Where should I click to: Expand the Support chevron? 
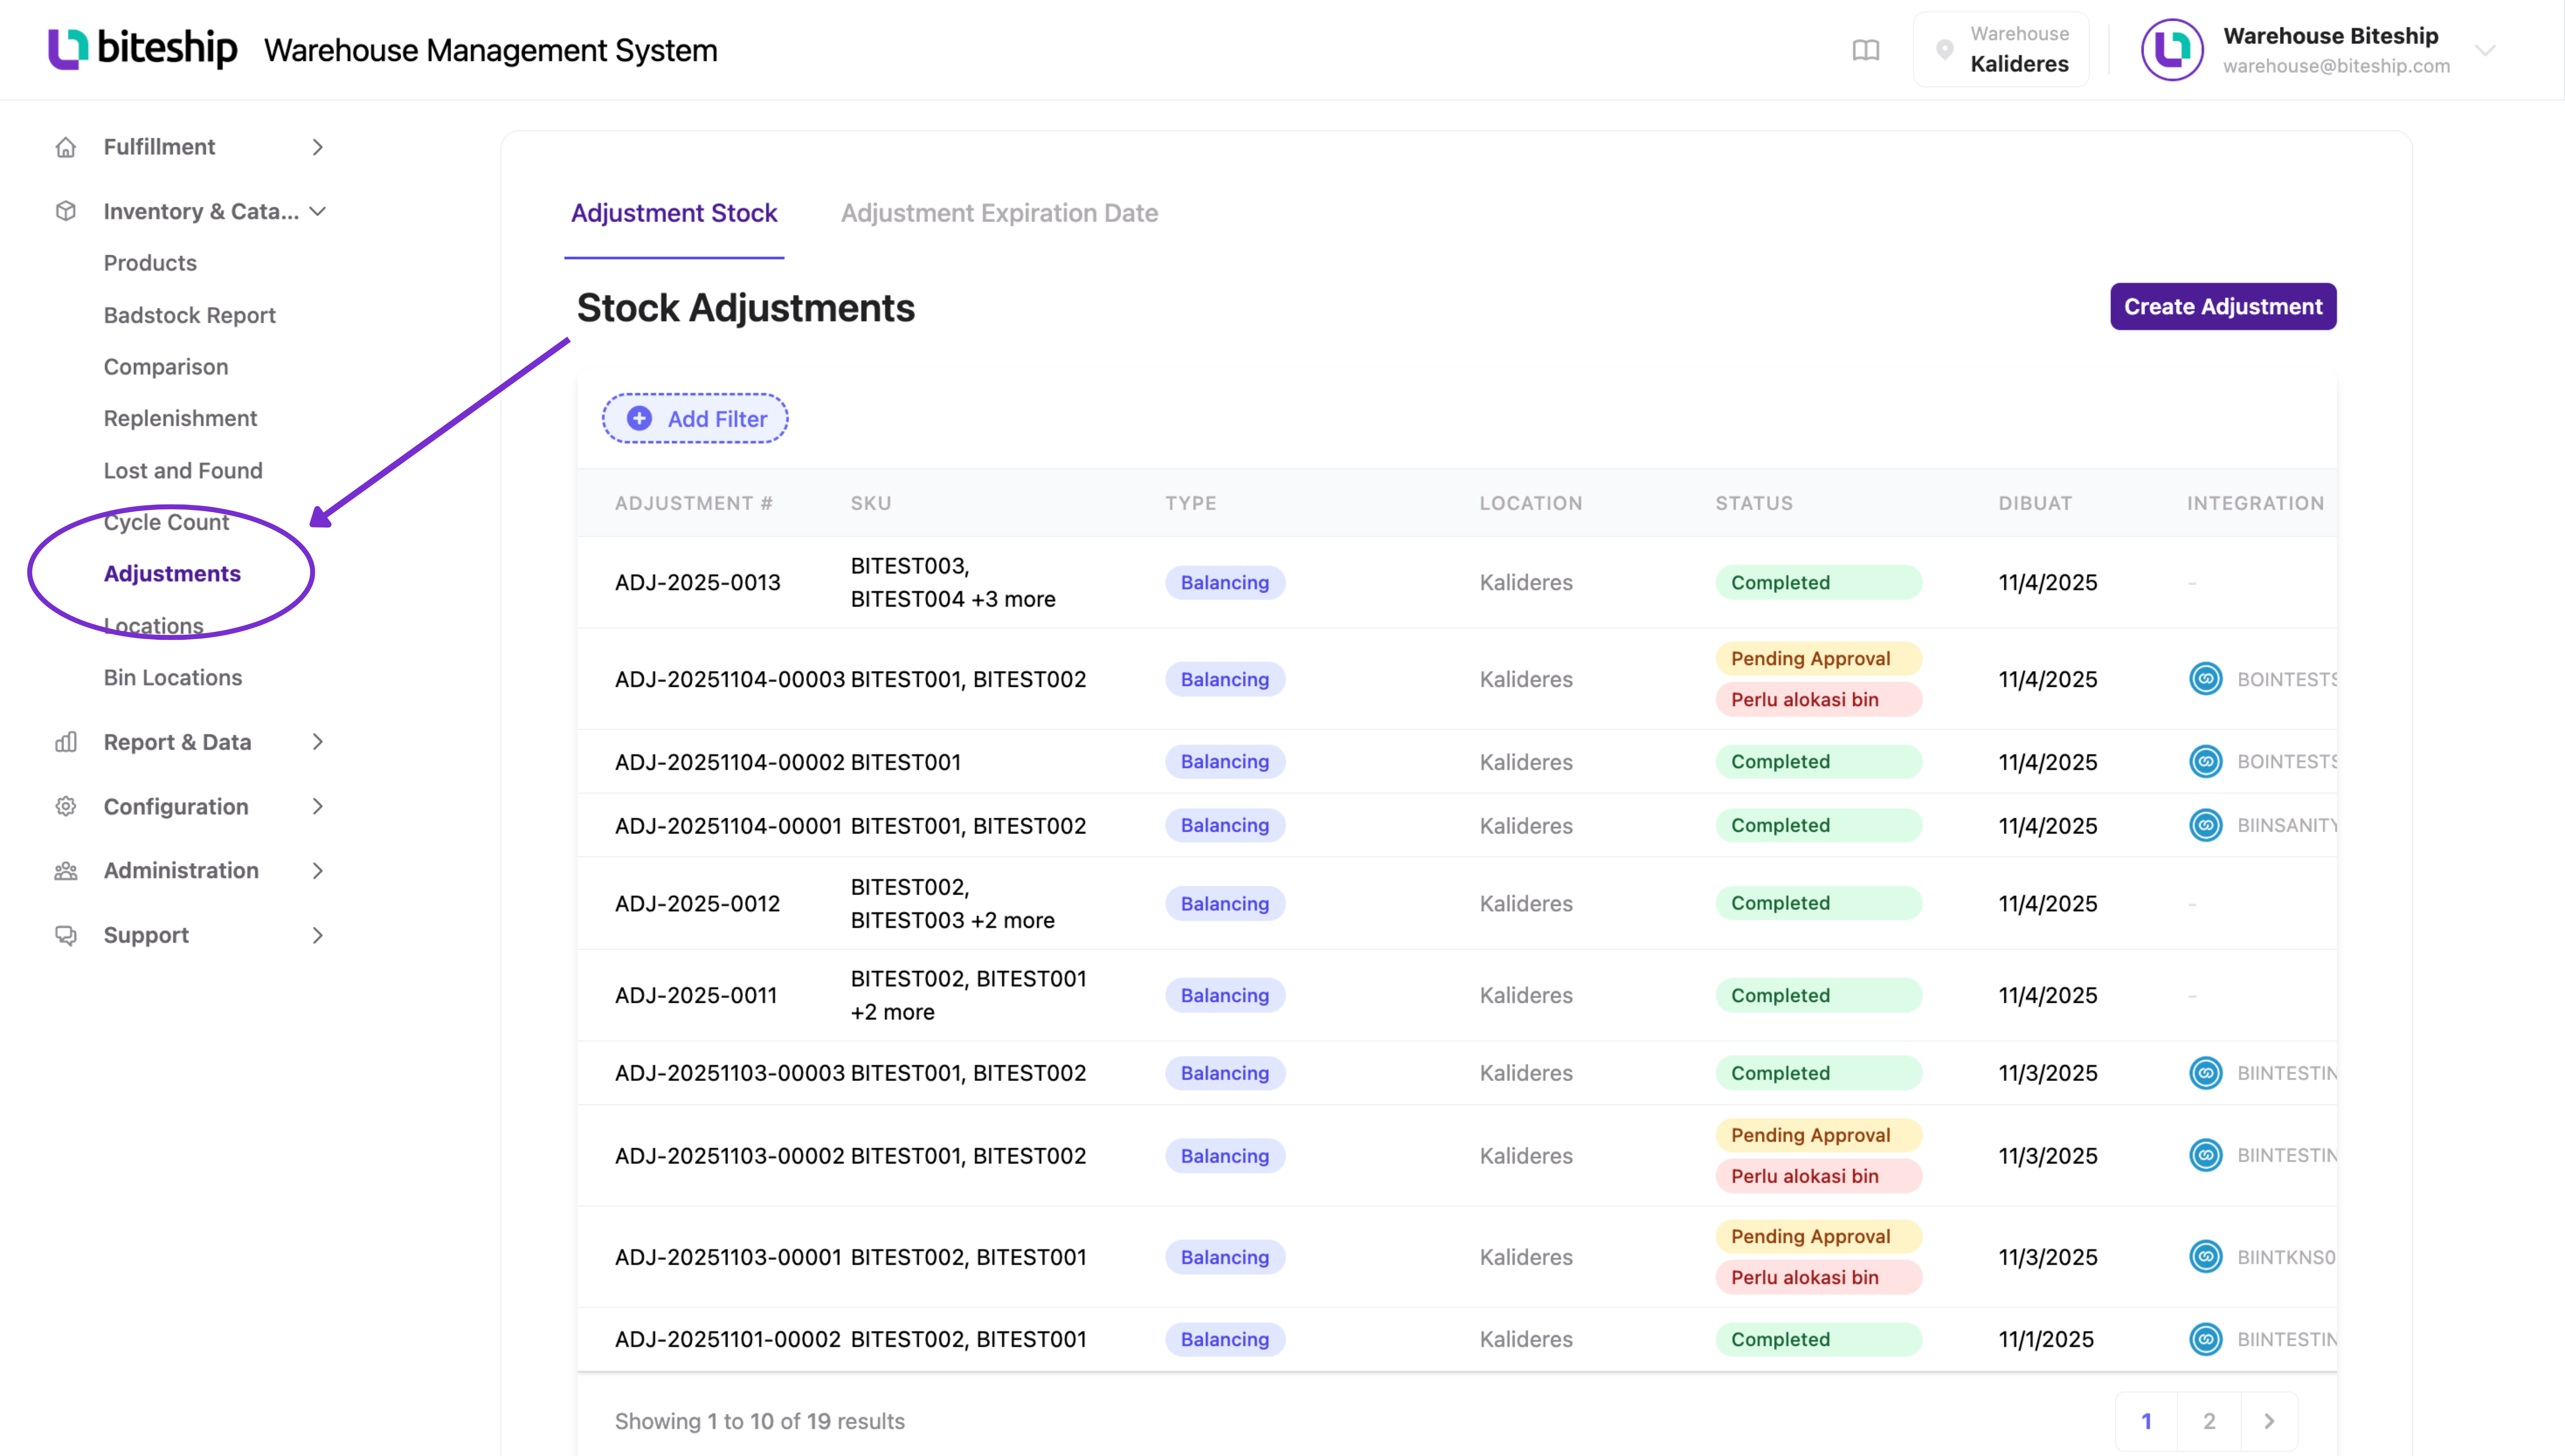pos(317,935)
